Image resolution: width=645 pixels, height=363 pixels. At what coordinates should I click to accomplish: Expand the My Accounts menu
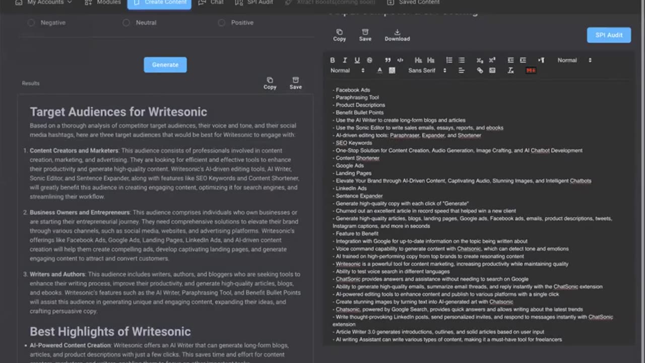coord(43,3)
